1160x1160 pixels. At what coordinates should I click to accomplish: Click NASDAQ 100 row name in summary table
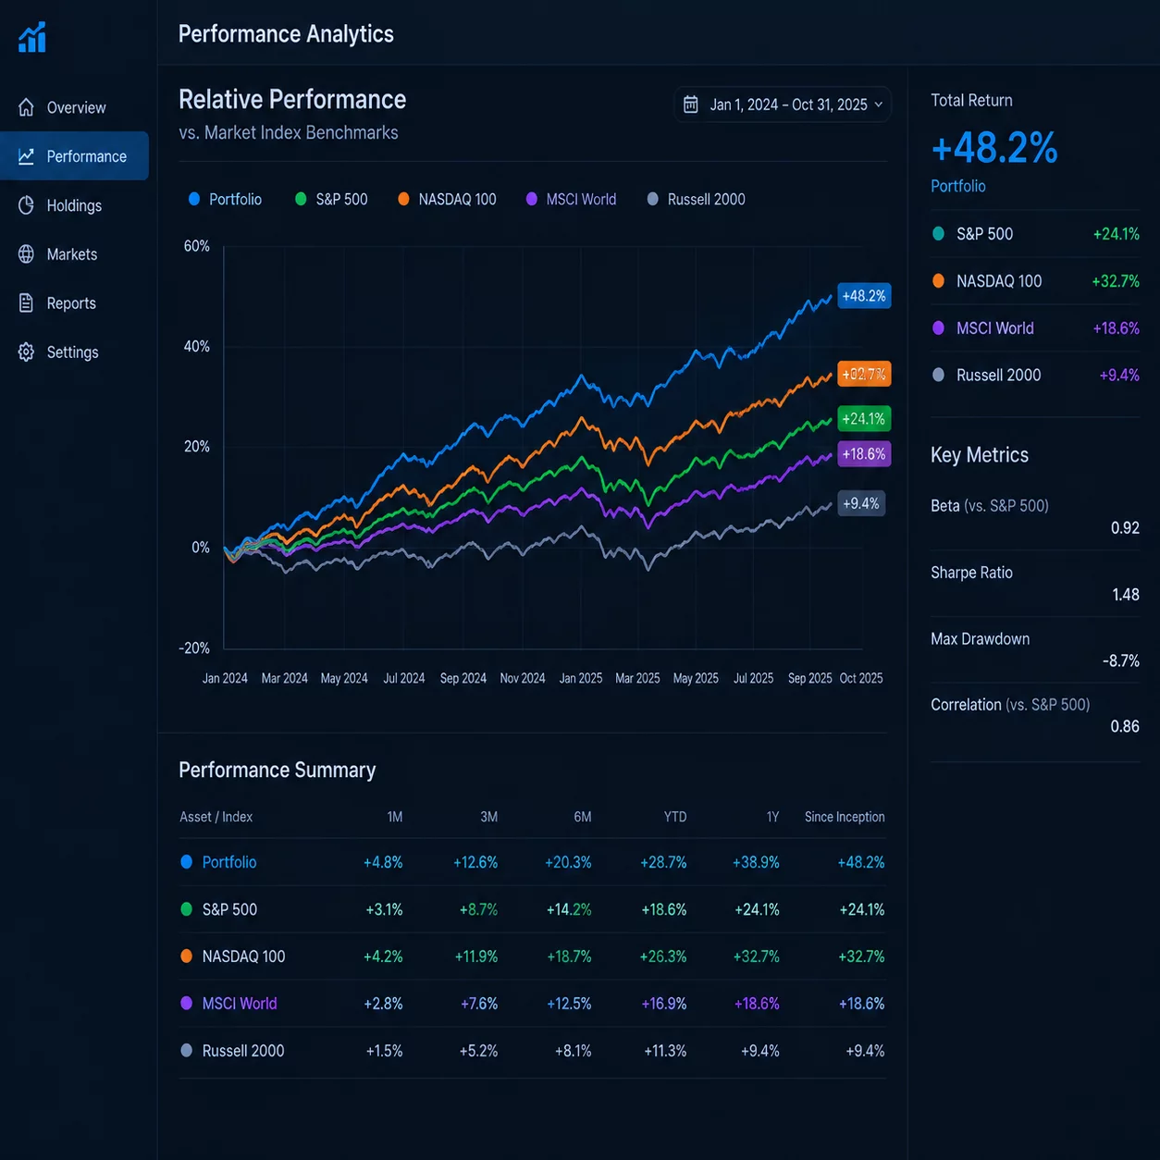[x=243, y=956]
